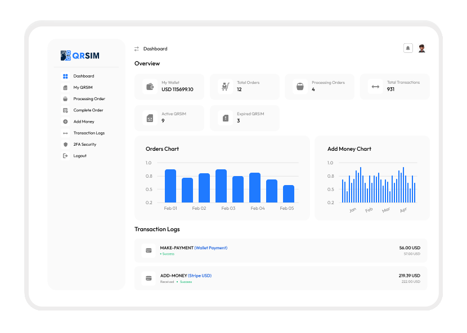Open 2FA Security settings

point(84,145)
